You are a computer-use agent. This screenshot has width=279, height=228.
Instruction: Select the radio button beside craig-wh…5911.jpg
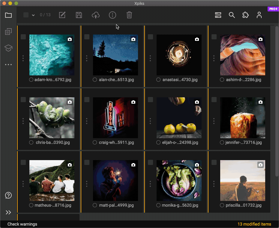(x=95, y=142)
